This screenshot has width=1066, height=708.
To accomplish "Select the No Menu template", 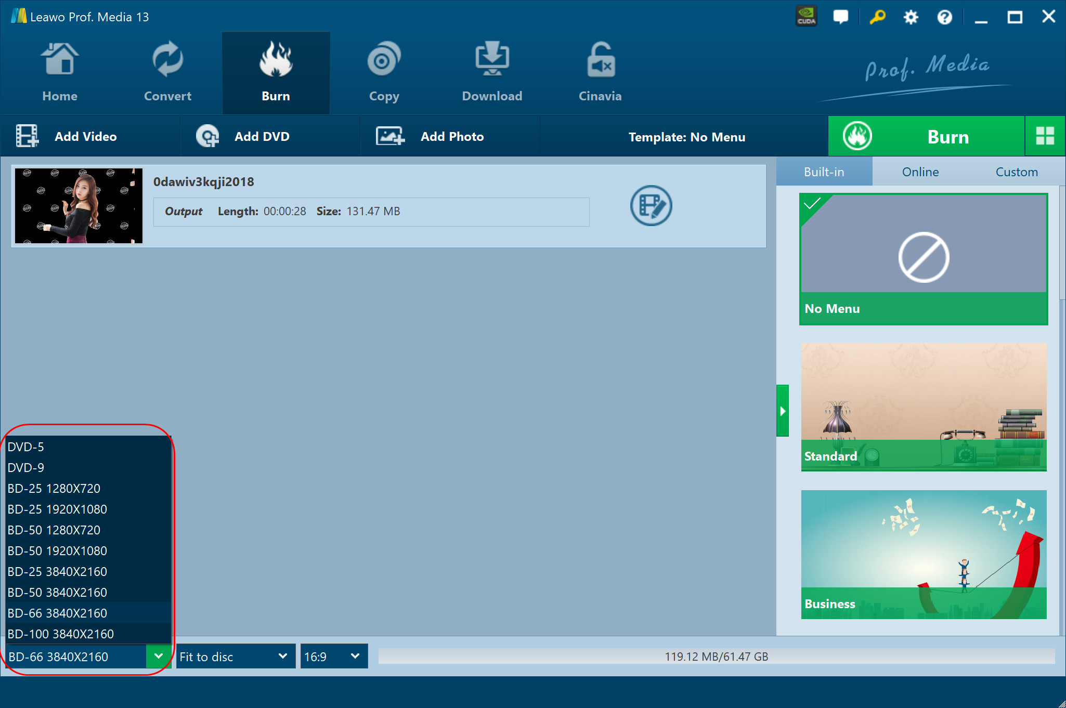I will point(924,259).
